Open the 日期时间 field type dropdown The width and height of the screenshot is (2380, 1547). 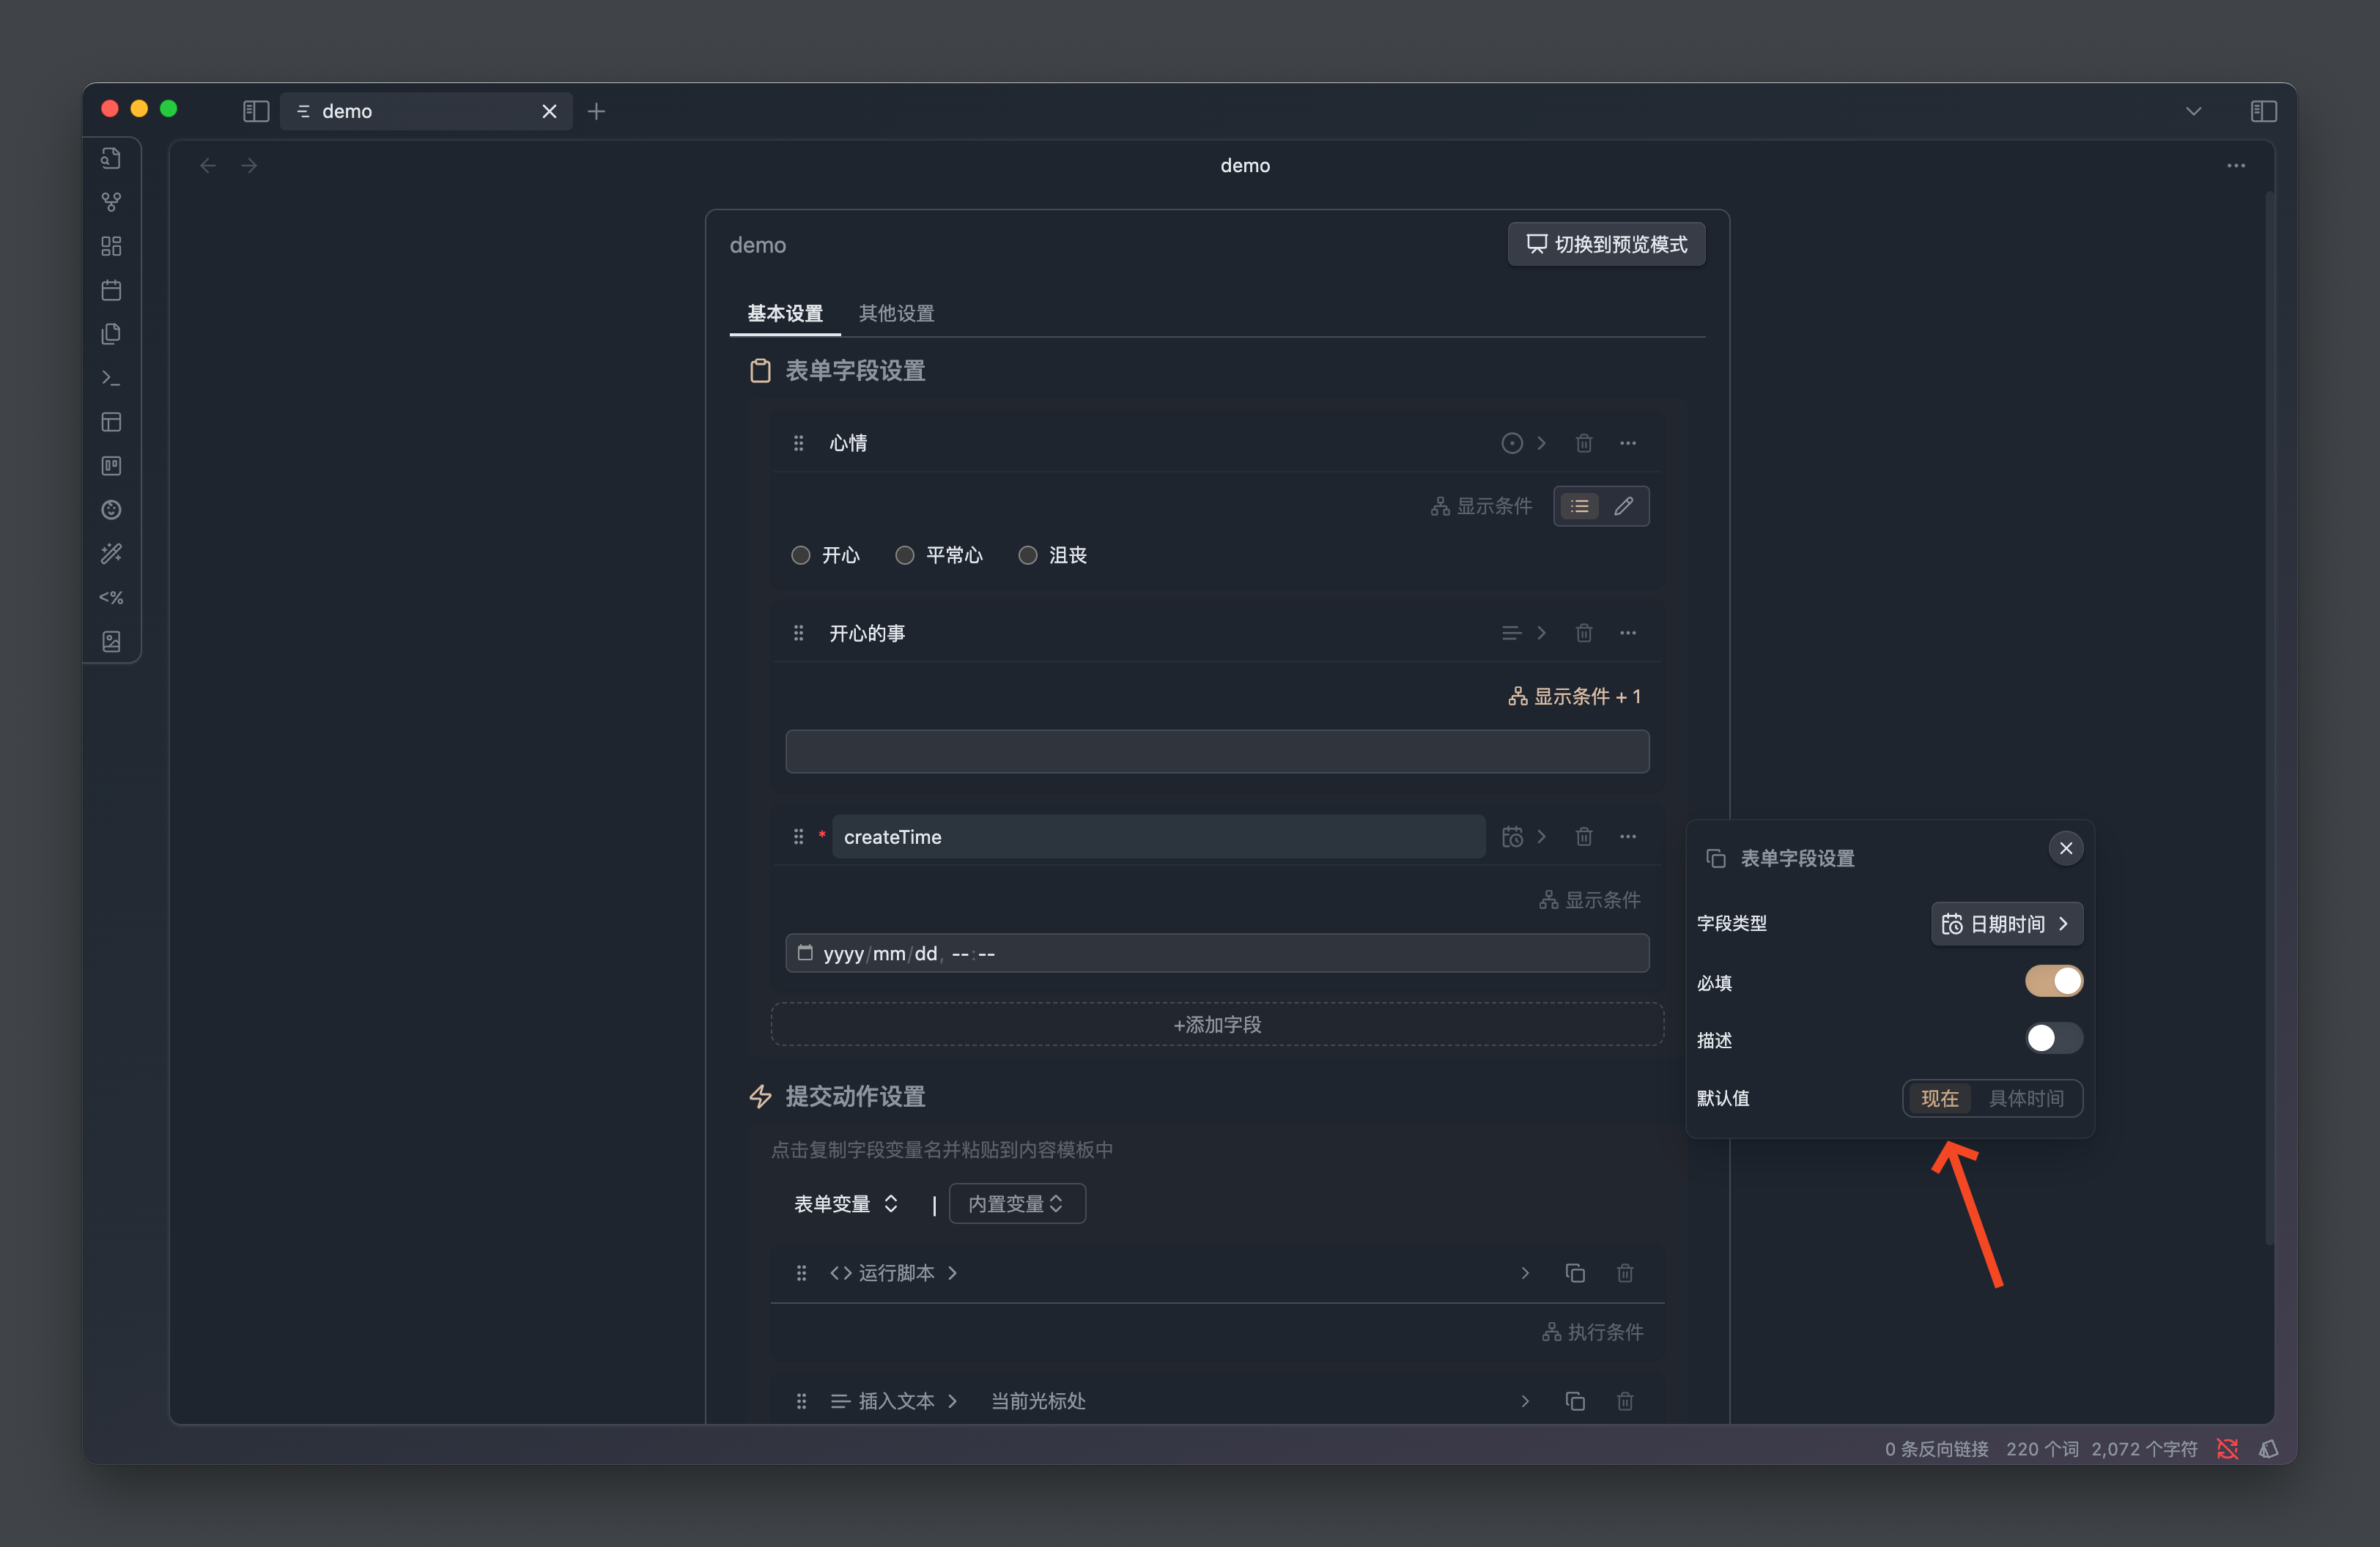(x=2006, y=924)
